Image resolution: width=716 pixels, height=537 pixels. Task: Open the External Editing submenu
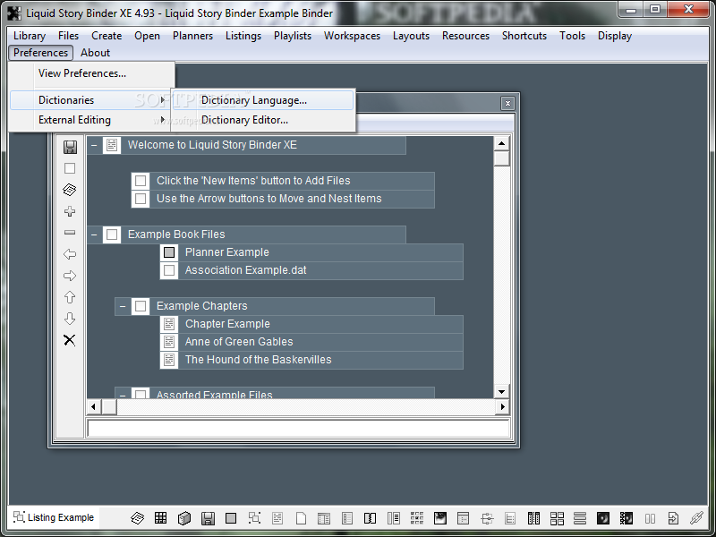coord(91,120)
